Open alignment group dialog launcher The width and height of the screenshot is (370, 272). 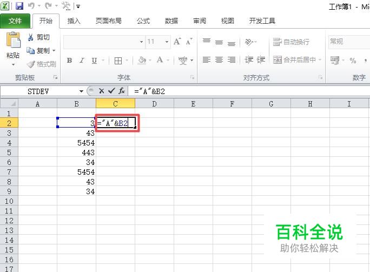click(320, 77)
